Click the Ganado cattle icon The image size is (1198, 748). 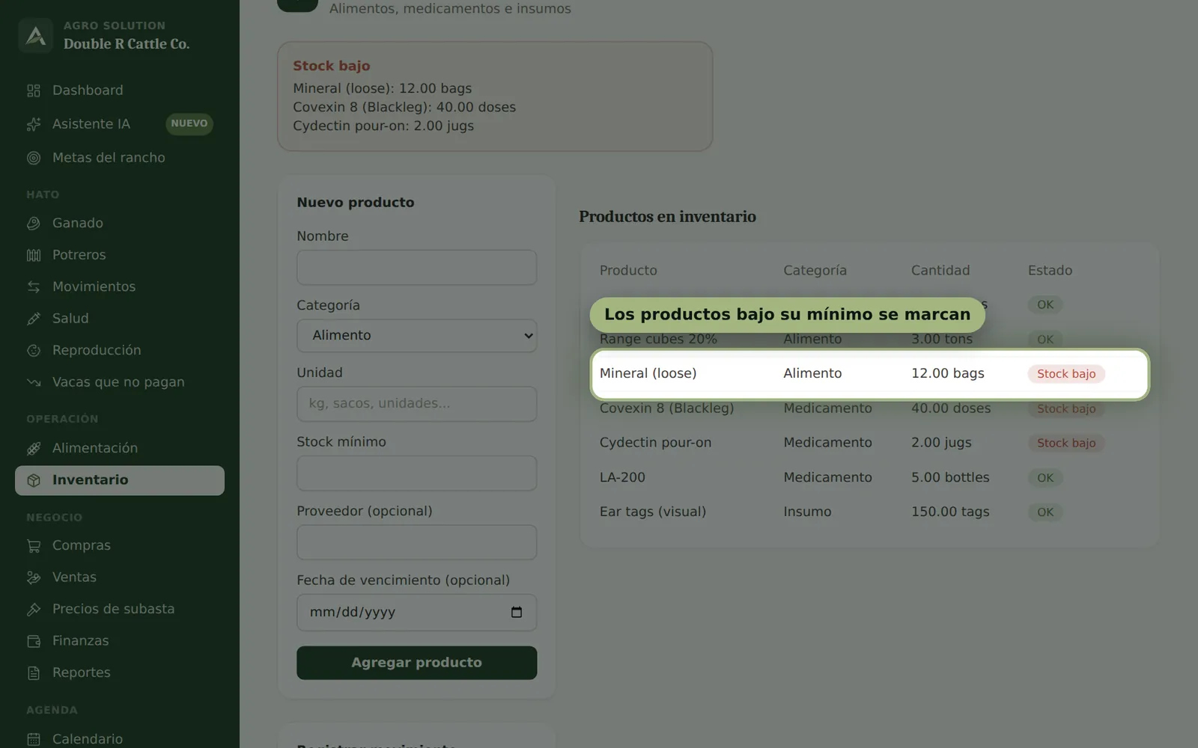coord(34,224)
